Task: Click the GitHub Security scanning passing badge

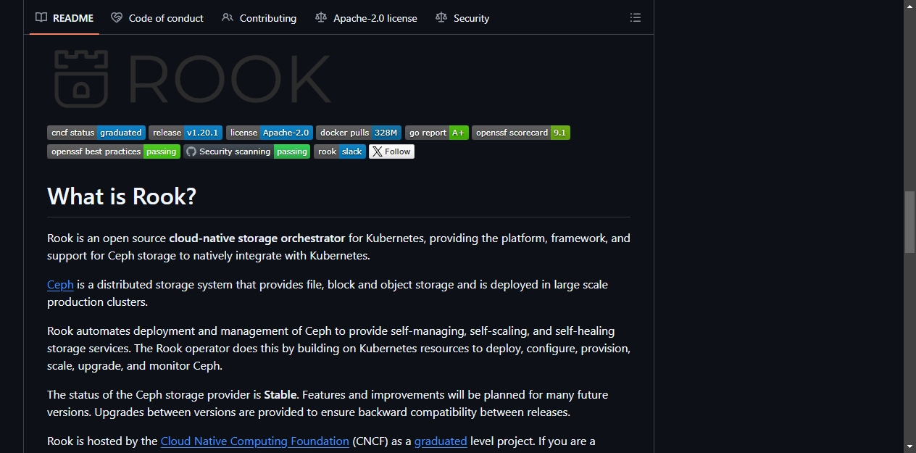Action: click(246, 151)
